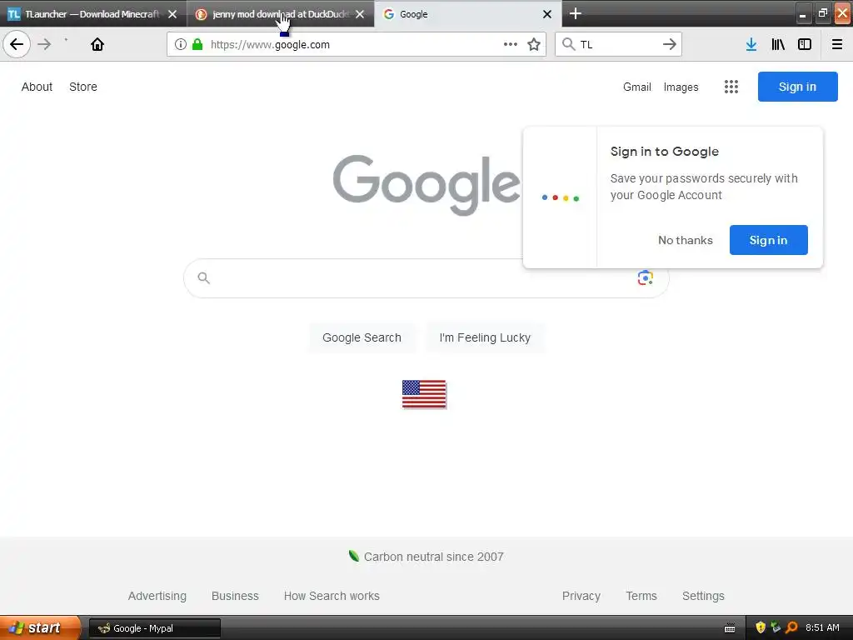Click the magnifier inside Google search box

(x=203, y=278)
